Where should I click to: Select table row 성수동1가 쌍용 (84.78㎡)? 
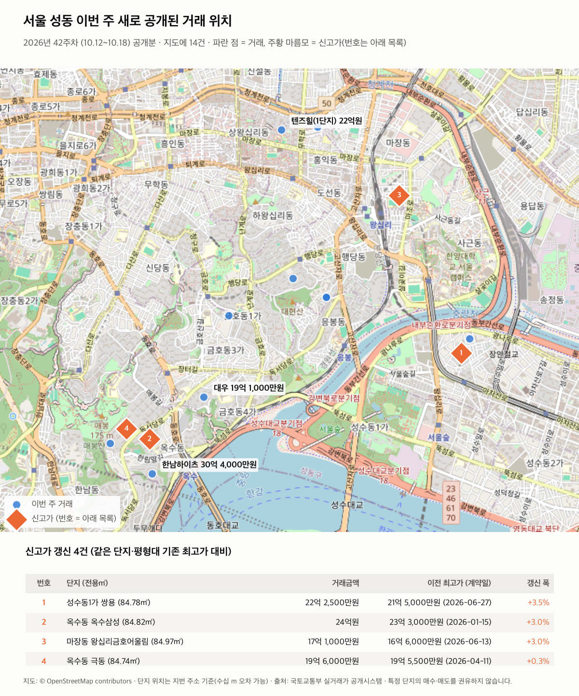pyautogui.click(x=289, y=603)
